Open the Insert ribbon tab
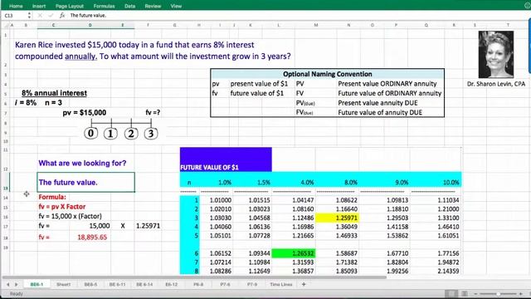The width and height of the screenshot is (531, 299). coord(39,6)
